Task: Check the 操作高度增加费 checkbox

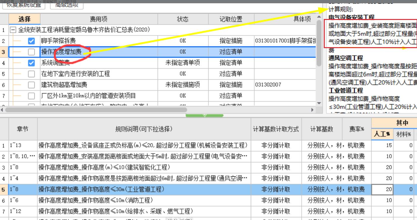Action: (x=31, y=52)
